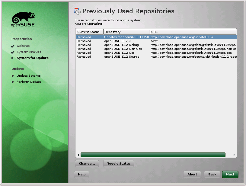
Task: Click Removed status of openSUSE-11.2-Source
Action: [x=84, y=57]
